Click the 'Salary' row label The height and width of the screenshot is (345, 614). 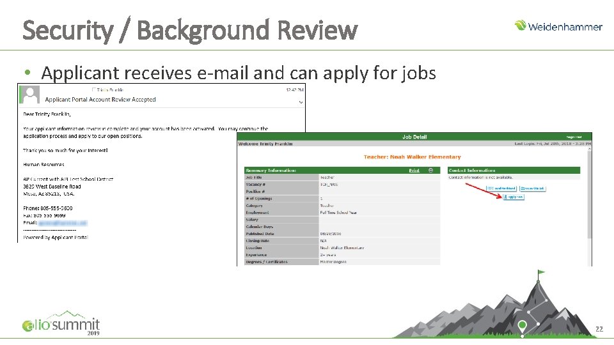pos(252,220)
